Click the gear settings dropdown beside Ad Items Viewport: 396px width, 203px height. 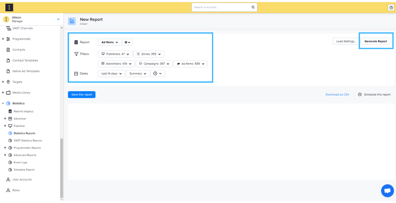pos(127,42)
